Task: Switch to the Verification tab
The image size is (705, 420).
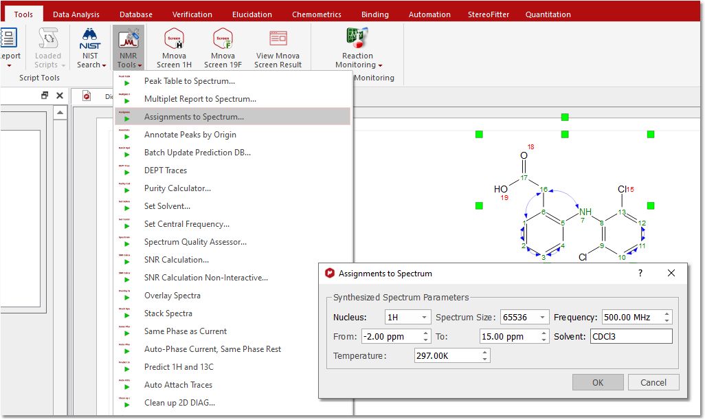Action: [192, 14]
